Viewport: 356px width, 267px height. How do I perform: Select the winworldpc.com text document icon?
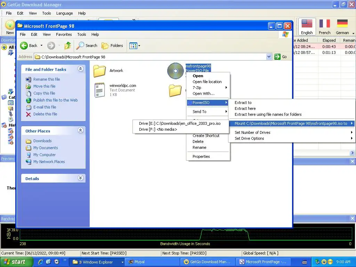coord(99,90)
